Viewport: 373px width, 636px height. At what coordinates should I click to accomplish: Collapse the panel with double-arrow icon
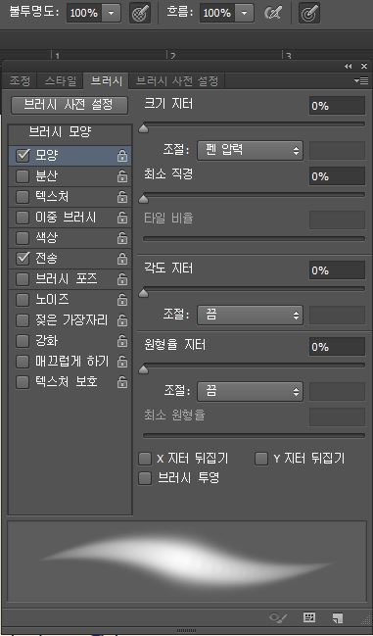click(x=348, y=66)
